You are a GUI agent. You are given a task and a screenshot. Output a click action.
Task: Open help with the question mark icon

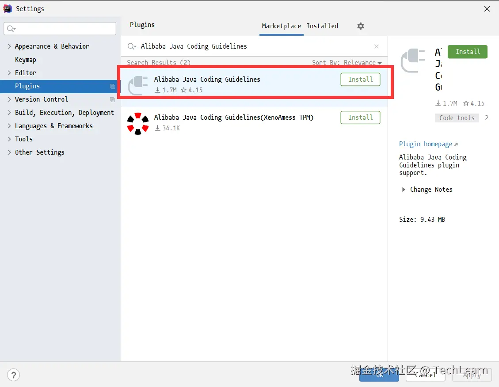(x=13, y=375)
